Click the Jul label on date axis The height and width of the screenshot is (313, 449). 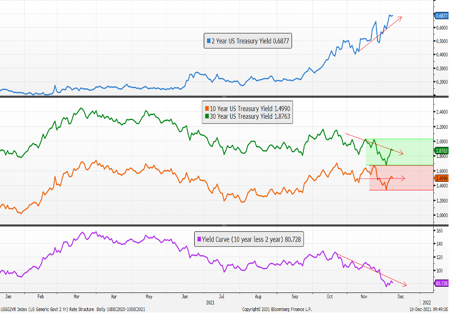coord(222,296)
